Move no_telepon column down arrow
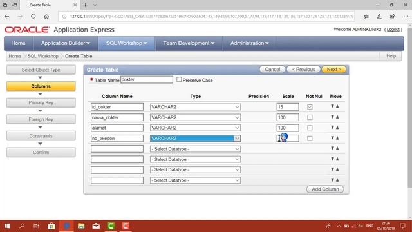Viewport: 412px width, 232px height. [x=332, y=138]
